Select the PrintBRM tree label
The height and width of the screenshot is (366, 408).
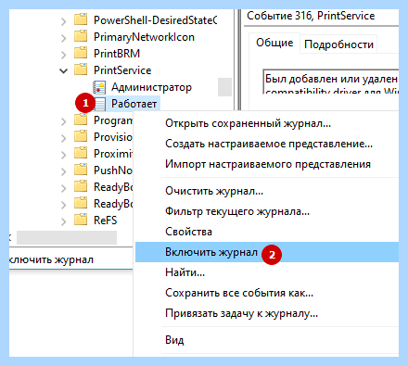[117, 54]
